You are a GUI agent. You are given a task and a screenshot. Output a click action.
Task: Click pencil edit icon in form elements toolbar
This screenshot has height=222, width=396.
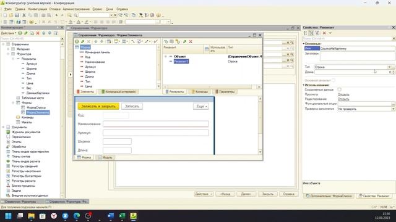click(82, 41)
